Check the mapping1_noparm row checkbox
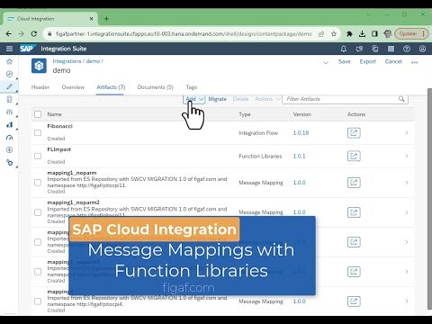The image size is (432, 324). (x=38, y=183)
